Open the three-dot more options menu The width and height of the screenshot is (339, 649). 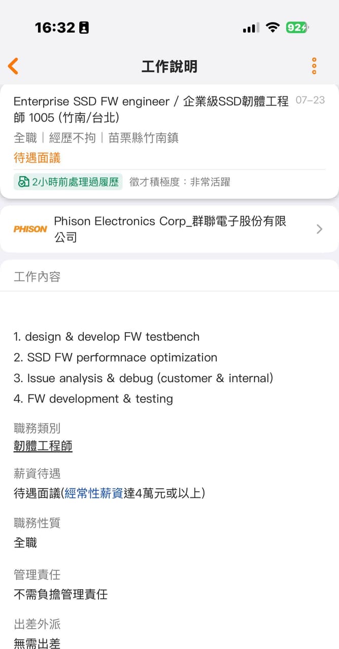[x=314, y=66]
